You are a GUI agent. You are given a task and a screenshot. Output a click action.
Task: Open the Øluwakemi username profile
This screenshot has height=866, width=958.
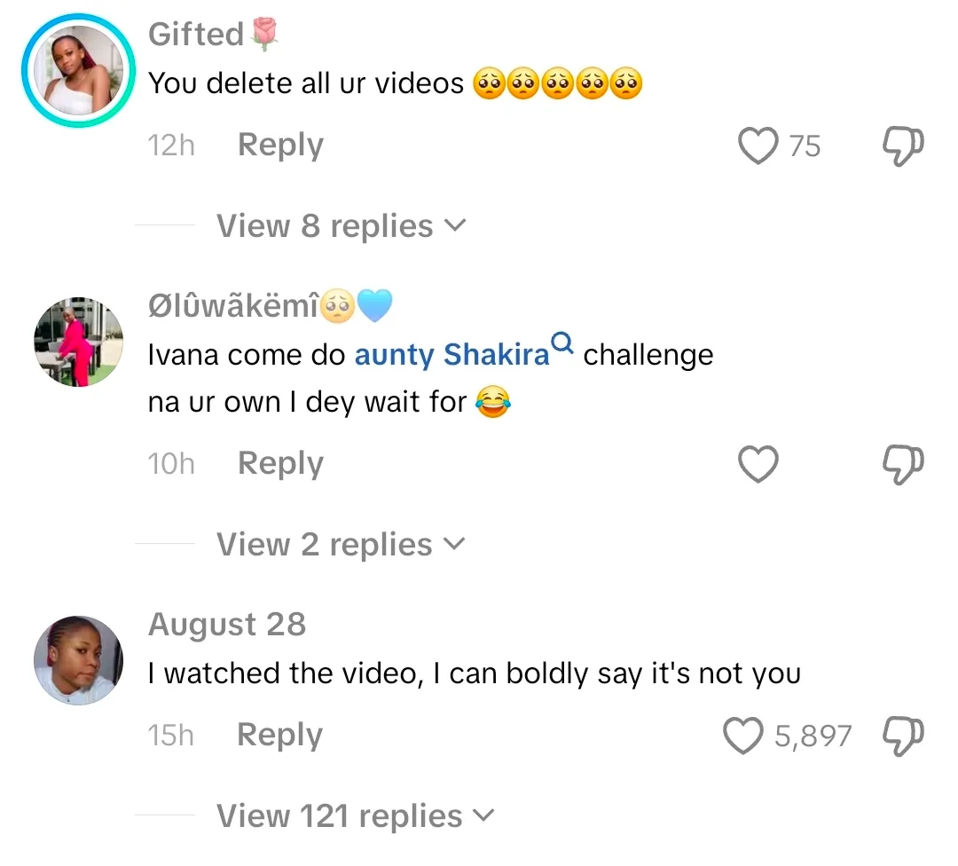click(233, 307)
